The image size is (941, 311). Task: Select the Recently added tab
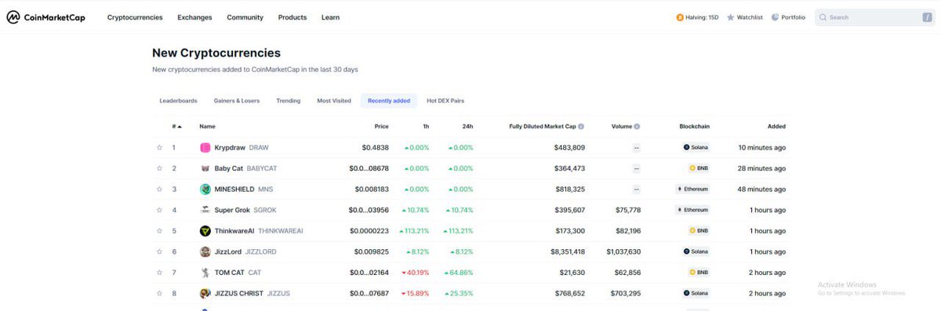[x=389, y=100]
